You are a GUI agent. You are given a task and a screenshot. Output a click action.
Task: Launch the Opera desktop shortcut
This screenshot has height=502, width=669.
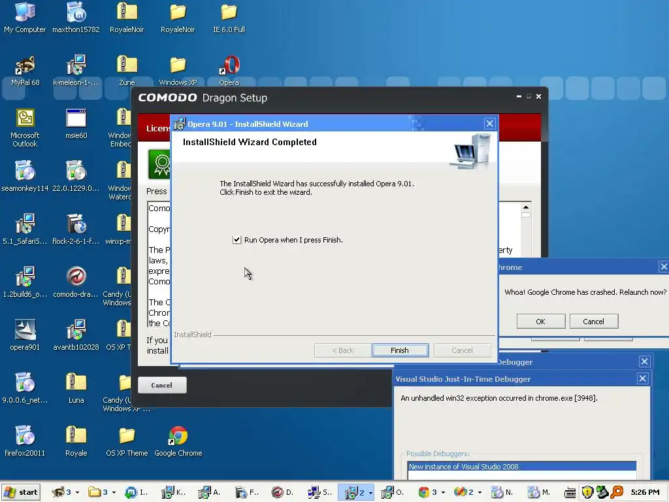pos(229,71)
